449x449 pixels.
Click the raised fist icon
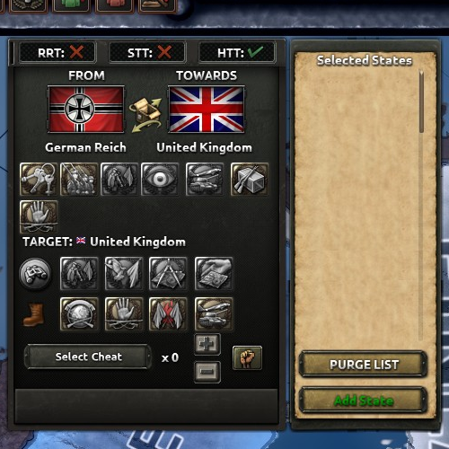click(x=247, y=357)
